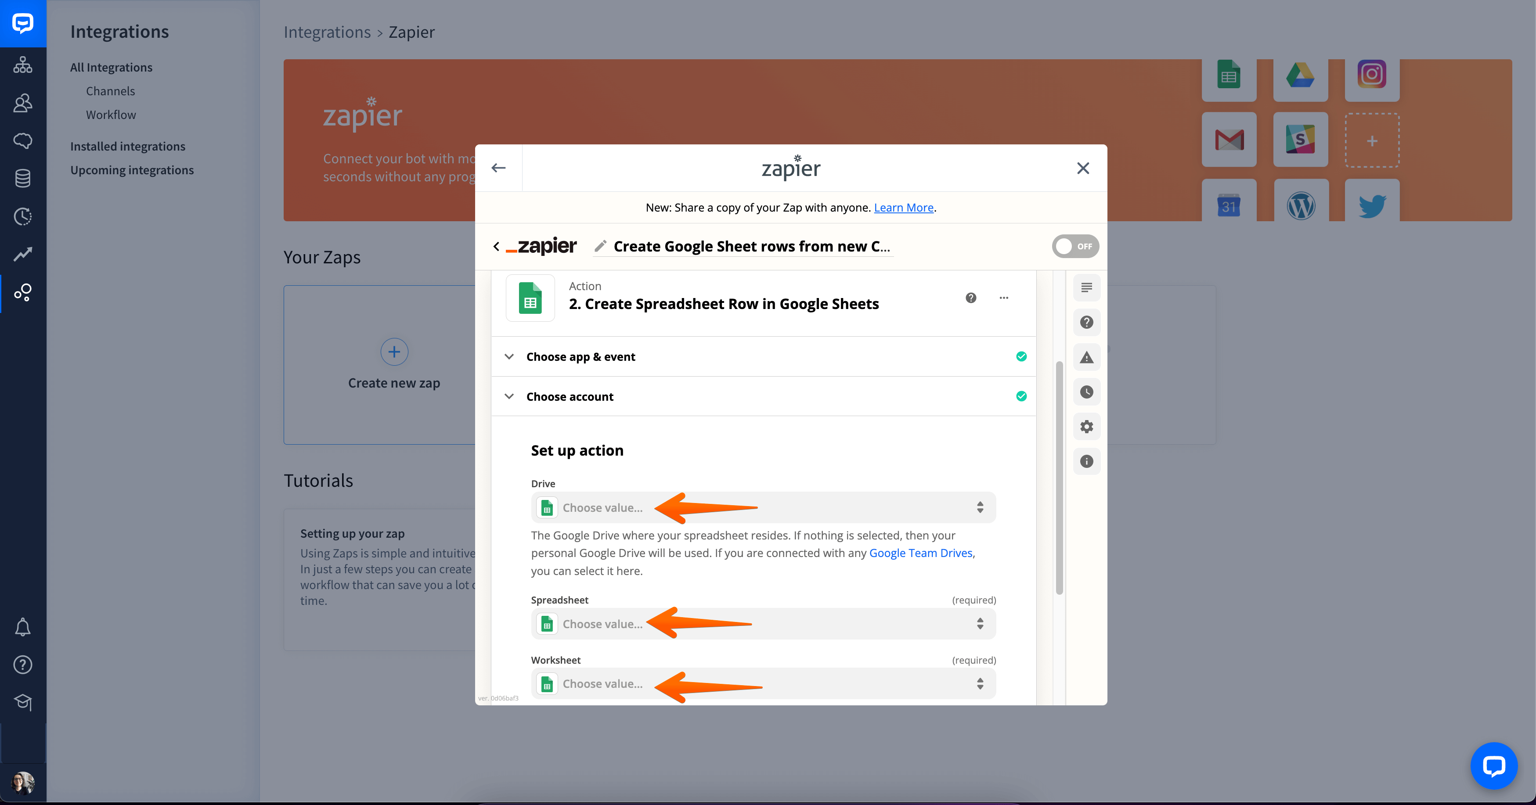
Task: Open the Zap settings gear icon
Action: 1086,427
